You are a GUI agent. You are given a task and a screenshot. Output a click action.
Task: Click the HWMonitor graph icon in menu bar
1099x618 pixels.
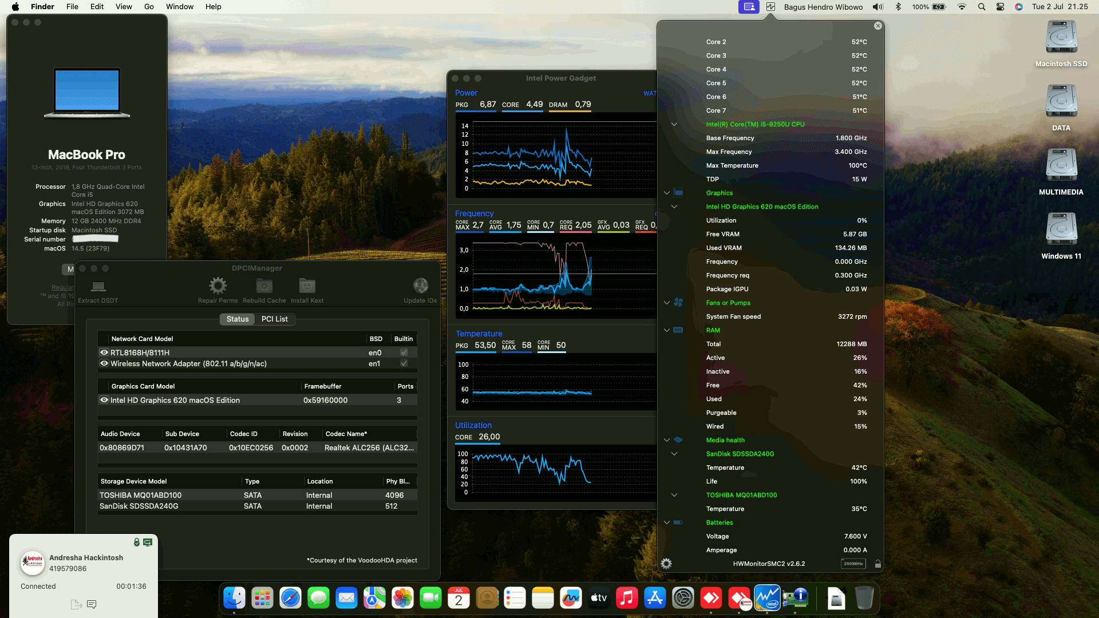pos(770,7)
